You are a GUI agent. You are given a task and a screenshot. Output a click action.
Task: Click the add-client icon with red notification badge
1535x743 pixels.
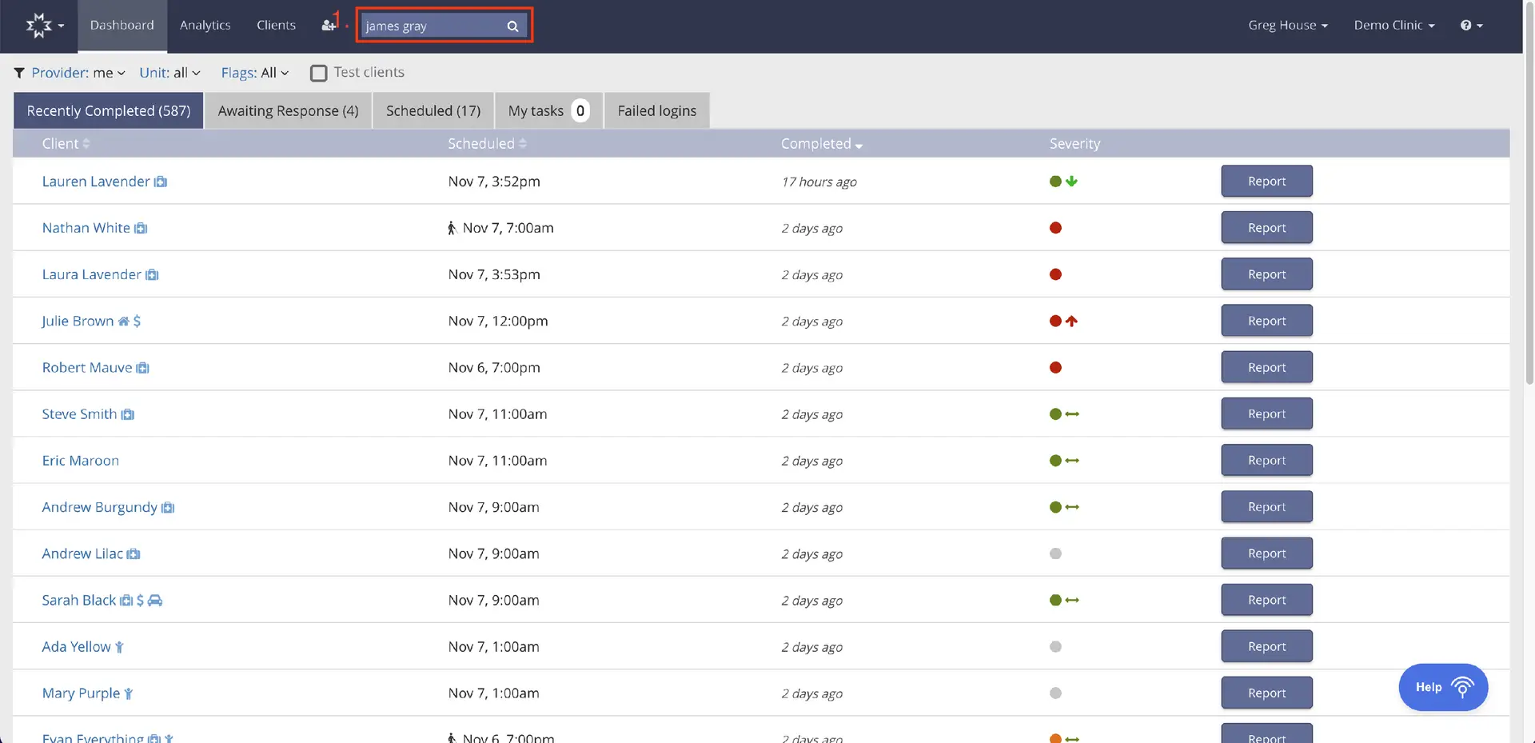(328, 25)
